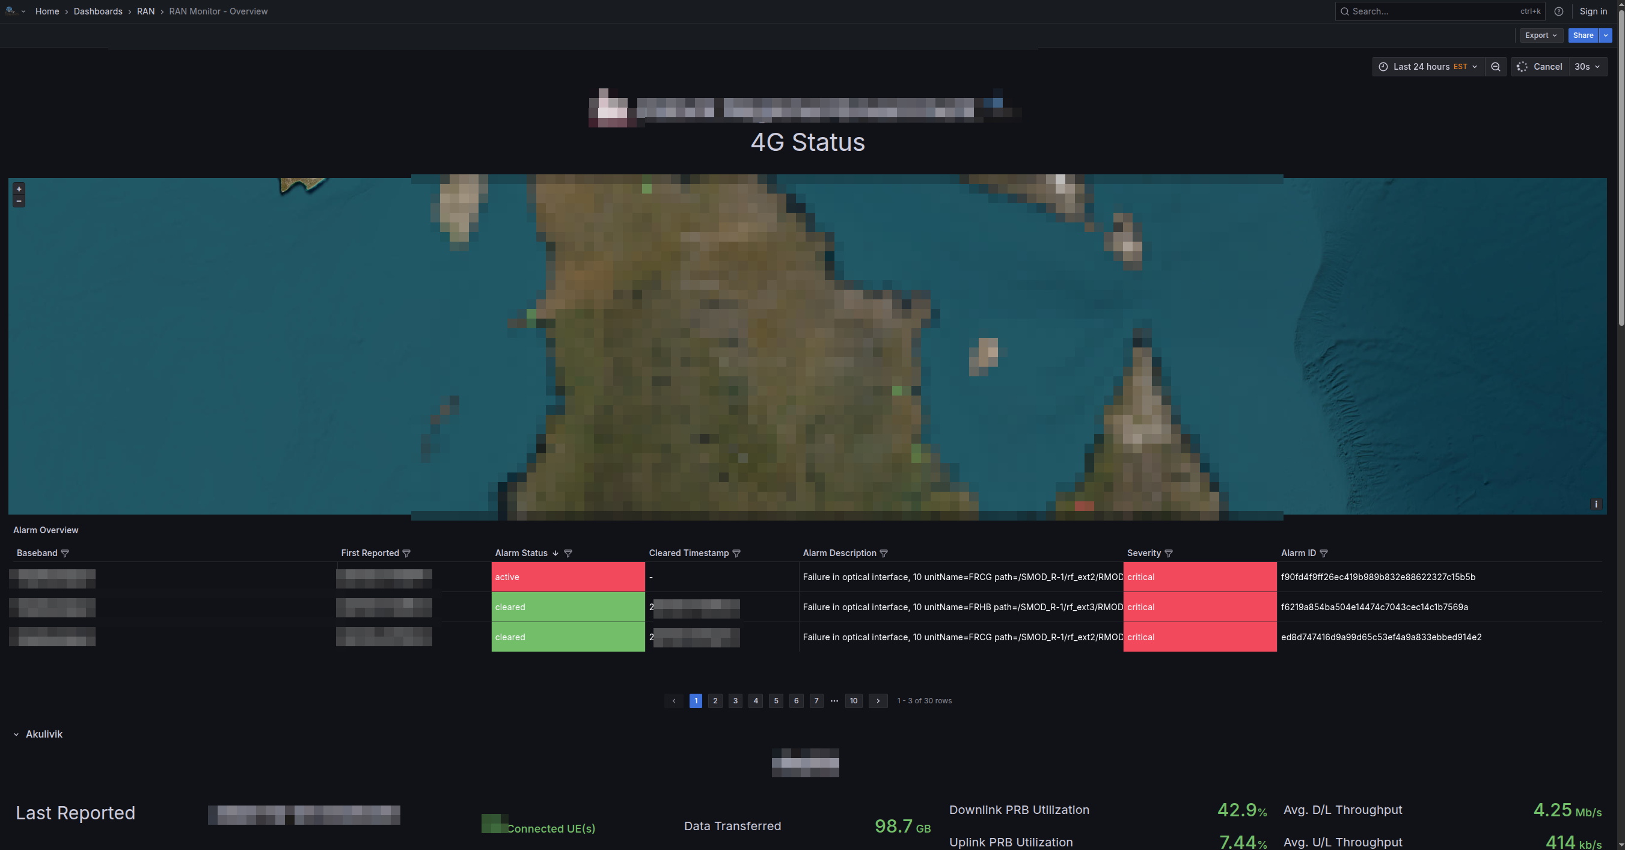This screenshot has height=850, width=1625.
Task: Click the map zoom out minus button
Action: (x=19, y=201)
